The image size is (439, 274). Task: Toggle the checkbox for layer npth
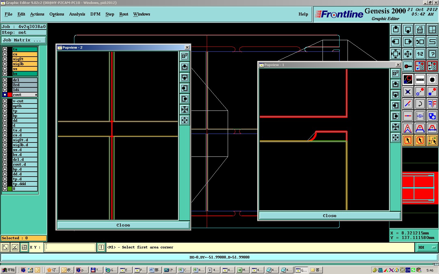(5, 106)
